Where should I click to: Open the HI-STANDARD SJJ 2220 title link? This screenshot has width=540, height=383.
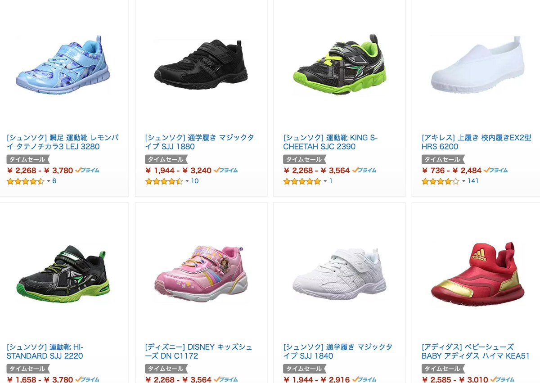click(45, 351)
